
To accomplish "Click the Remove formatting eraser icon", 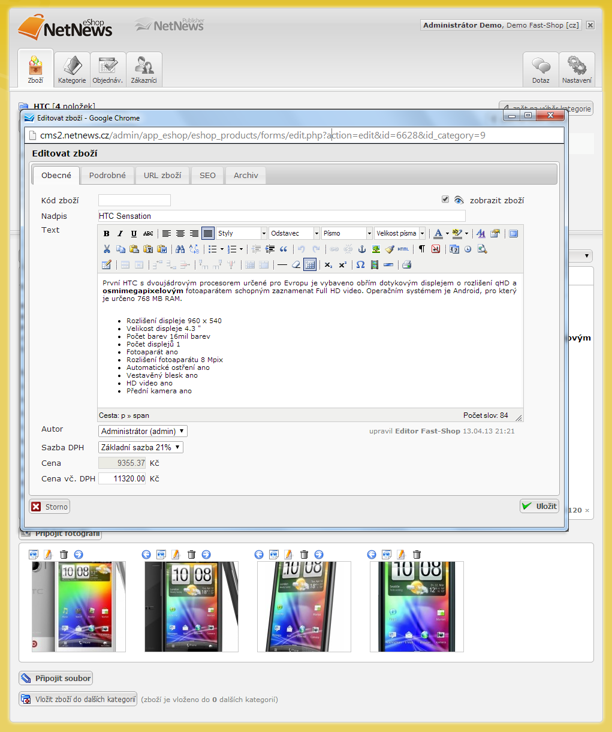I will click(x=296, y=264).
